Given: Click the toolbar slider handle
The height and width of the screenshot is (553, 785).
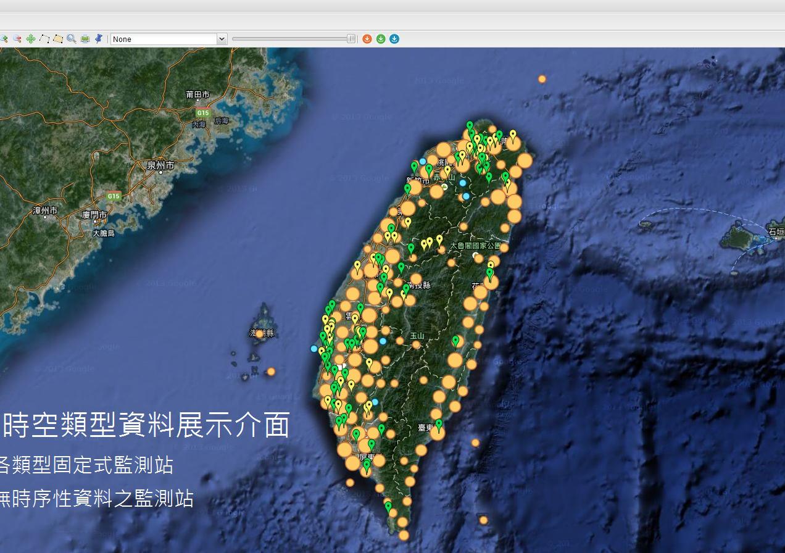Looking at the screenshot, I should 351,39.
